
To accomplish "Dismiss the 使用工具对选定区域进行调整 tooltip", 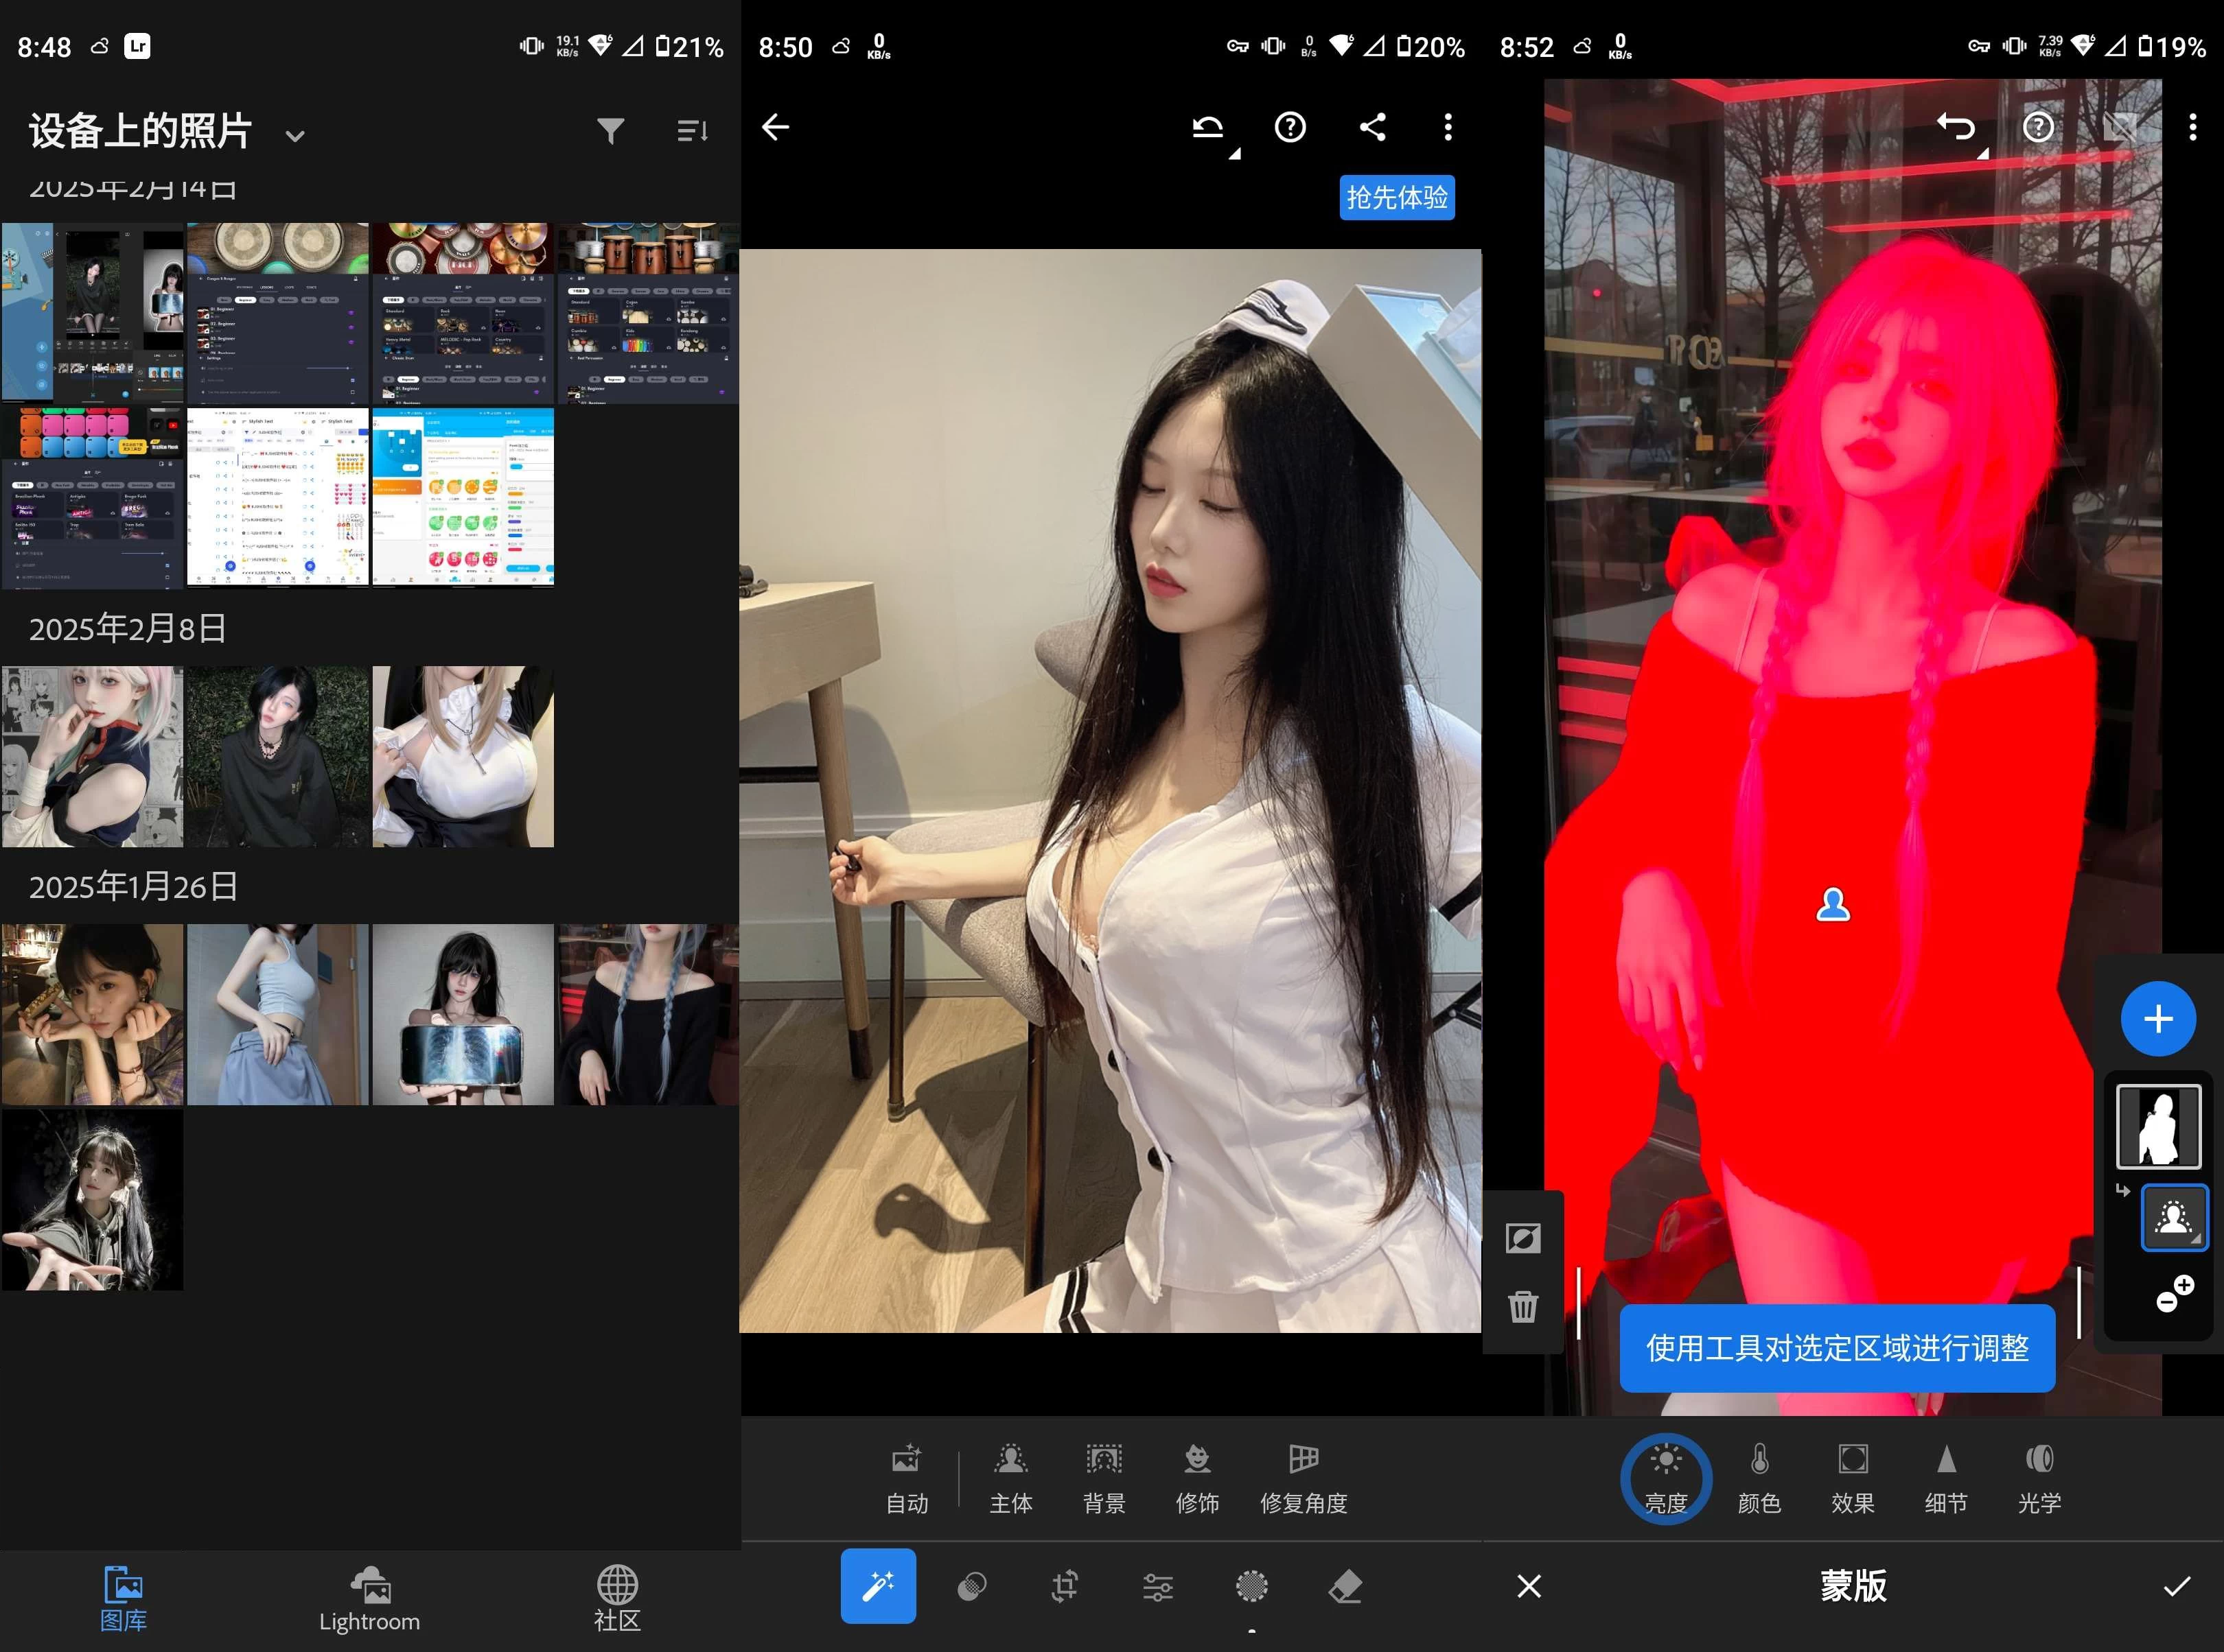I will [1837, 1348].
